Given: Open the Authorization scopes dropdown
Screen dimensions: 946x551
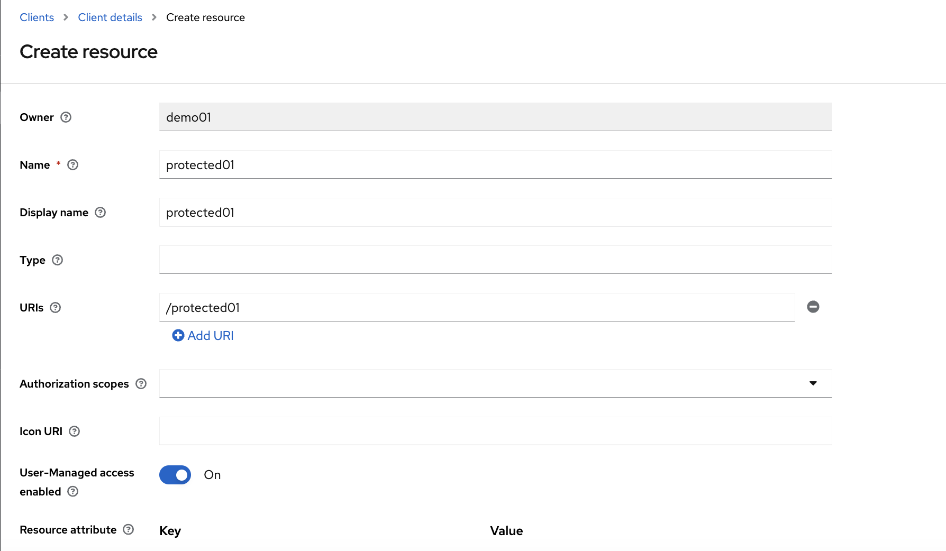Looking at the screenshot, I should [813, 383].
